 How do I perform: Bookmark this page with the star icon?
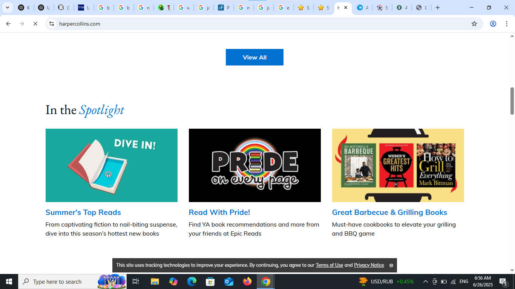tap(474, 24)
